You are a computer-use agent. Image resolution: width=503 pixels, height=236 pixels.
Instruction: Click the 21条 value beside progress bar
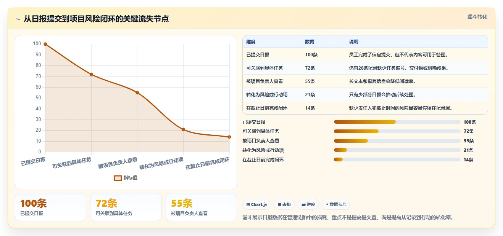(468, 150)
